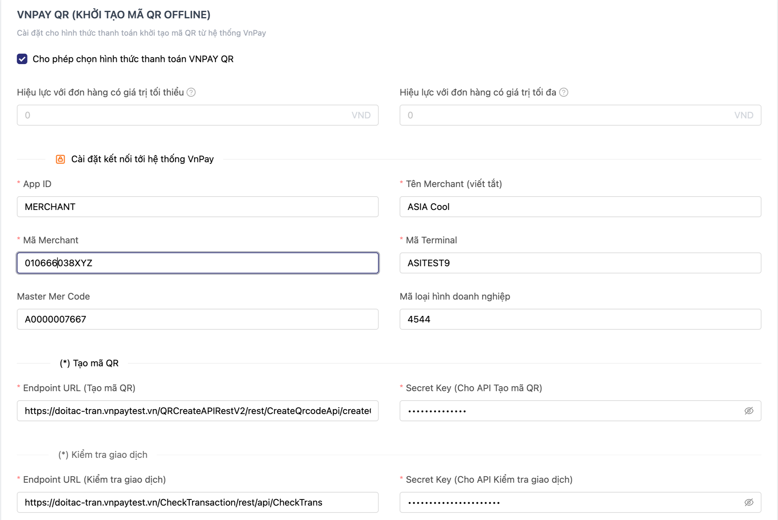Viewport: 778px width, 520px height.
Task: Click the VNPAY QR checkbox label text
Action: 133,59
